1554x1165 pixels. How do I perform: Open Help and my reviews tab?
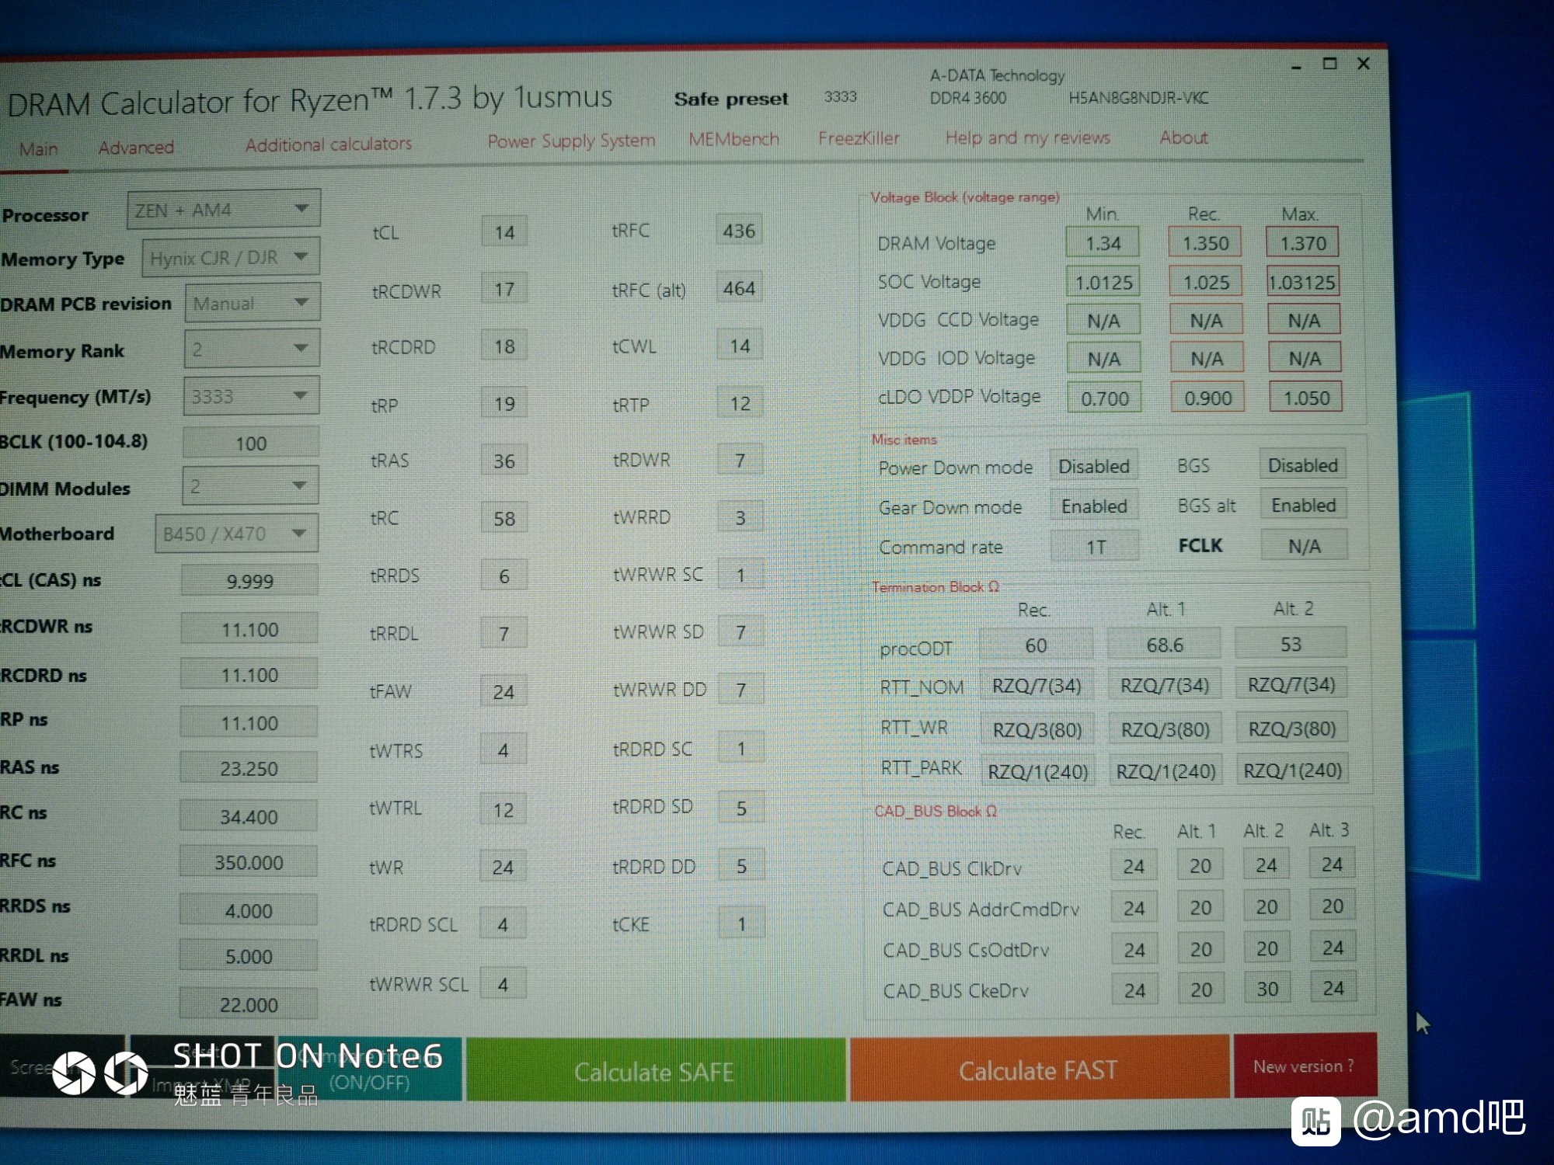pos(1027,137)
